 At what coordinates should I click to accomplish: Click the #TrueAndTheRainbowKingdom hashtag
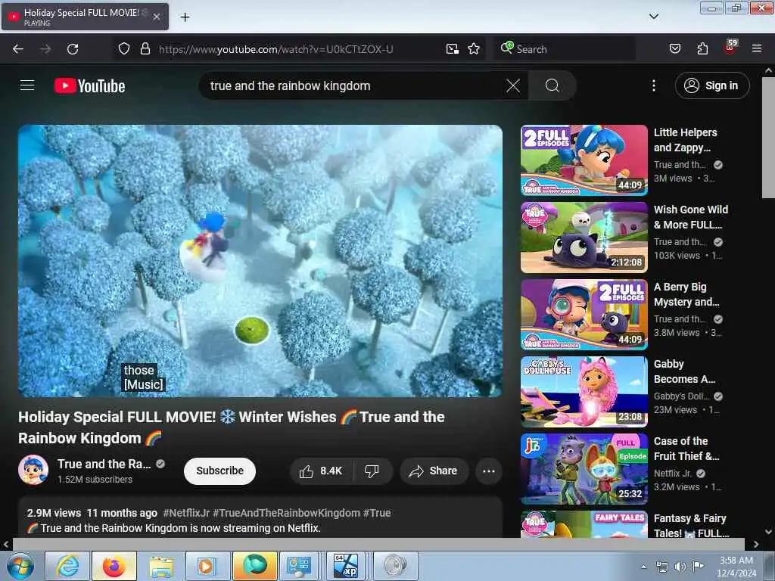[x=286, y=513]
